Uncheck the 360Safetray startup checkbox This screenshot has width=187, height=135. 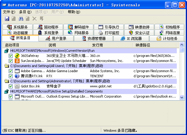click(11, 56)
